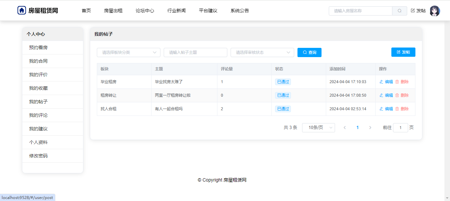Open the 10条/页 page size selector
This screenshot has width=450, height=201.
318,128
